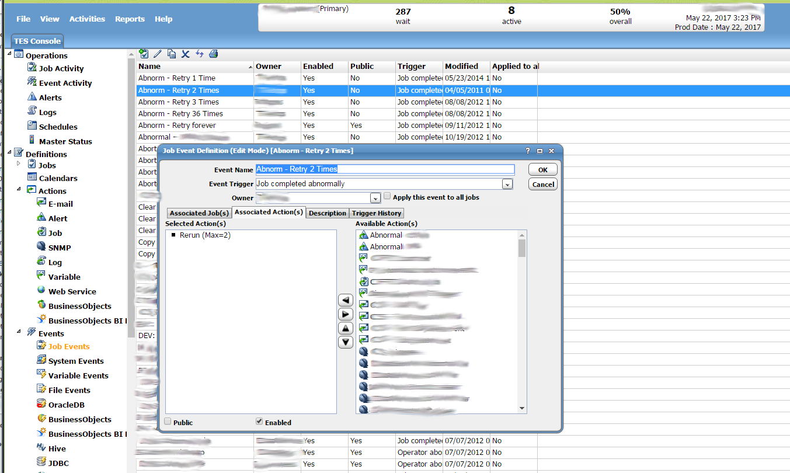Open the File menu

click(x=23, y=19)
